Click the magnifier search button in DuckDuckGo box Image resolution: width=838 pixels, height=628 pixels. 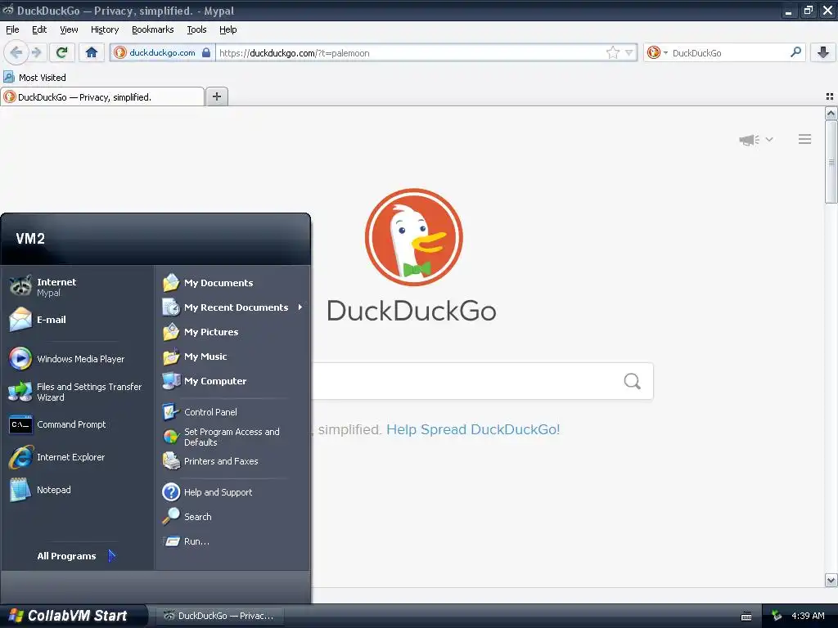click(x=633, y=381)
